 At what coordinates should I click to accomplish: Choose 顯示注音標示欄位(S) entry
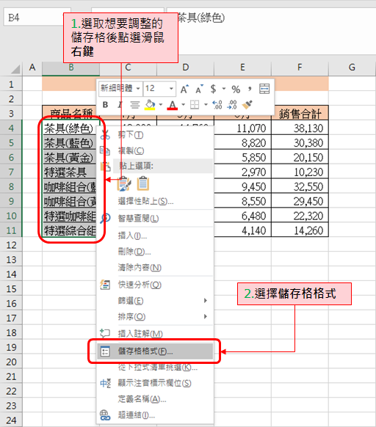(154, 383)
